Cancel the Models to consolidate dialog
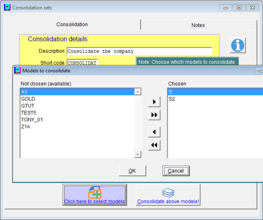 pos(176,171)
